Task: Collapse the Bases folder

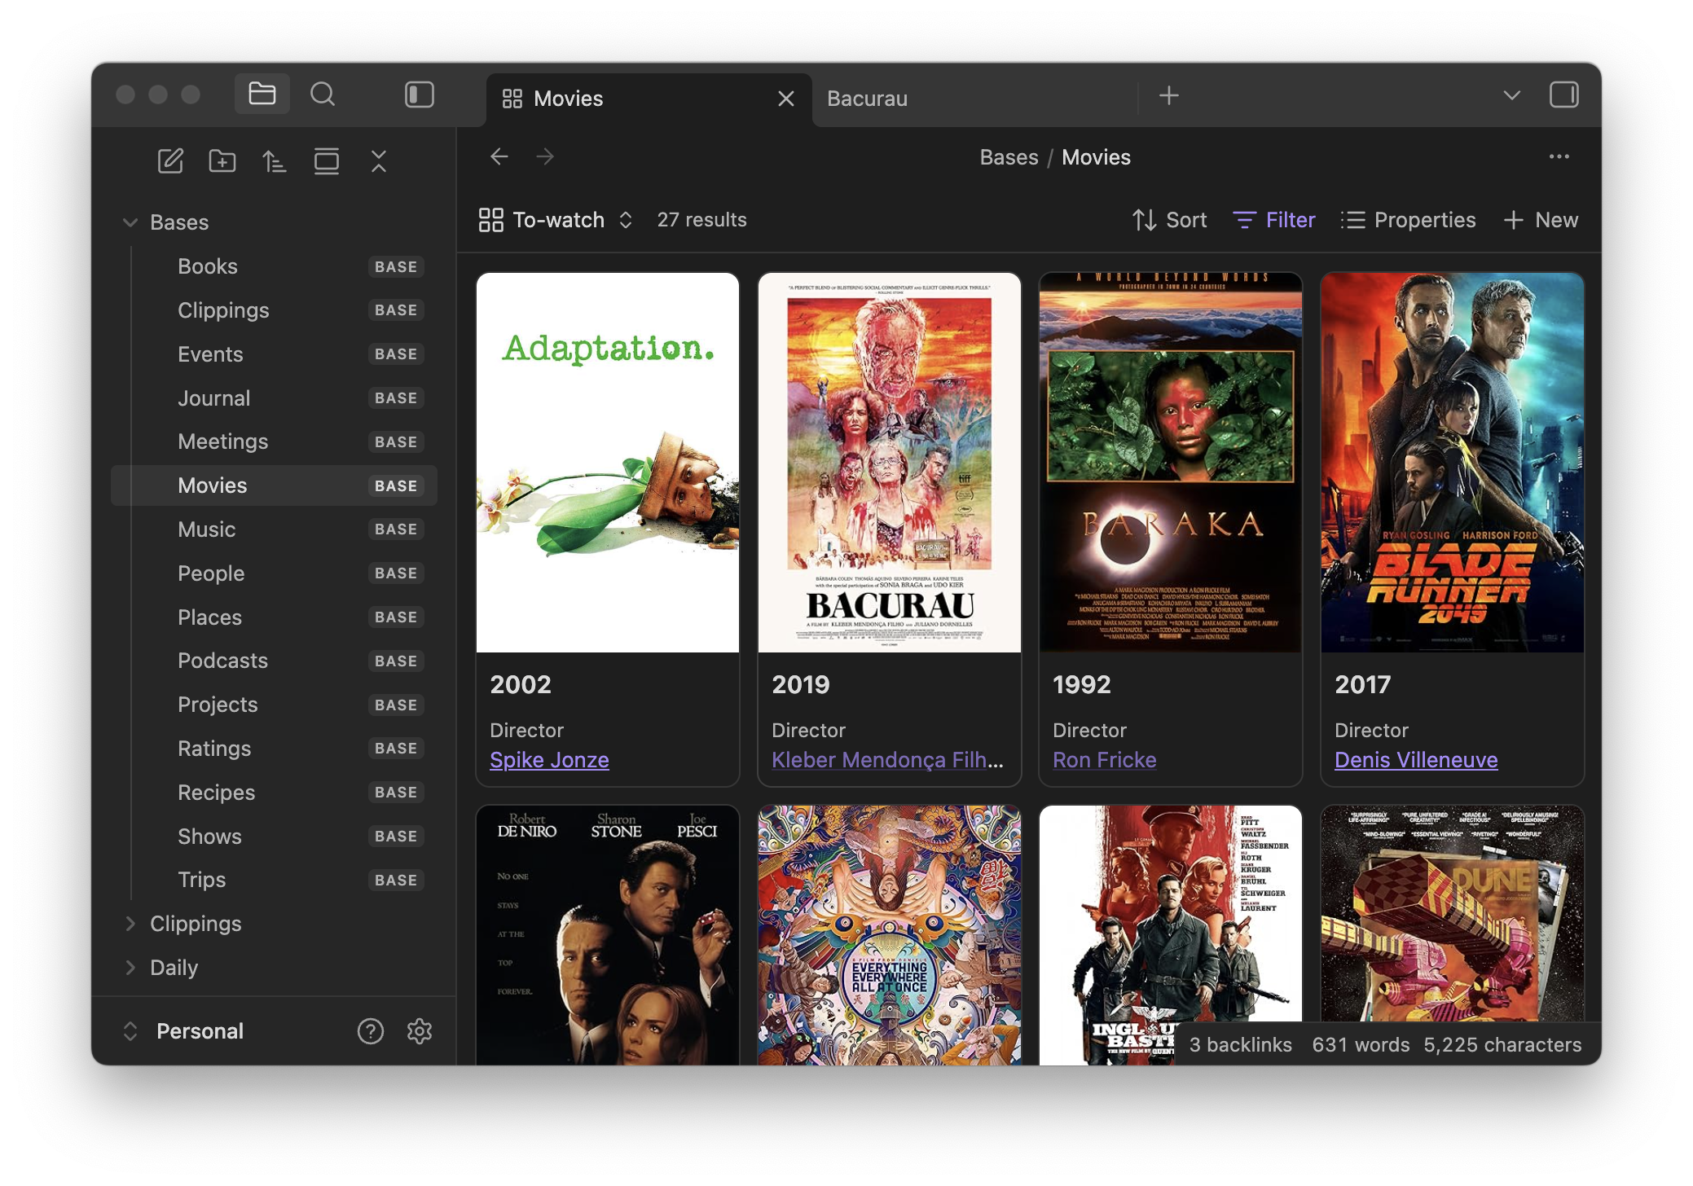Action: point(130,222)
